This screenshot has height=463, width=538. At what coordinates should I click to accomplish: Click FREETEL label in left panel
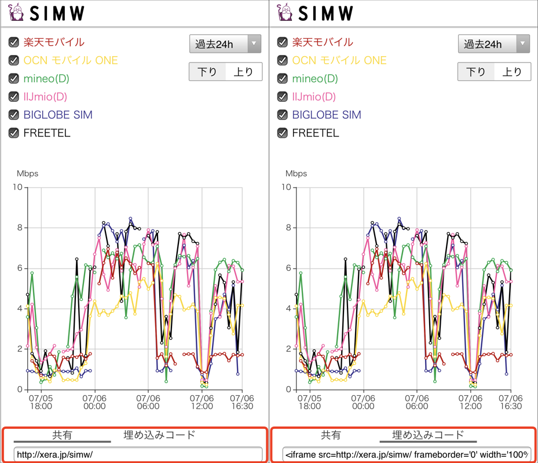(47, 133)
